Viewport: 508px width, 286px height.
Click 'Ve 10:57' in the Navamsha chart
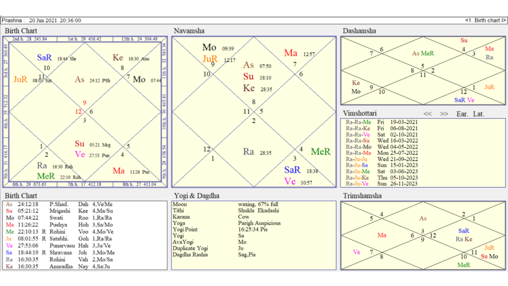tap(298, 182)
